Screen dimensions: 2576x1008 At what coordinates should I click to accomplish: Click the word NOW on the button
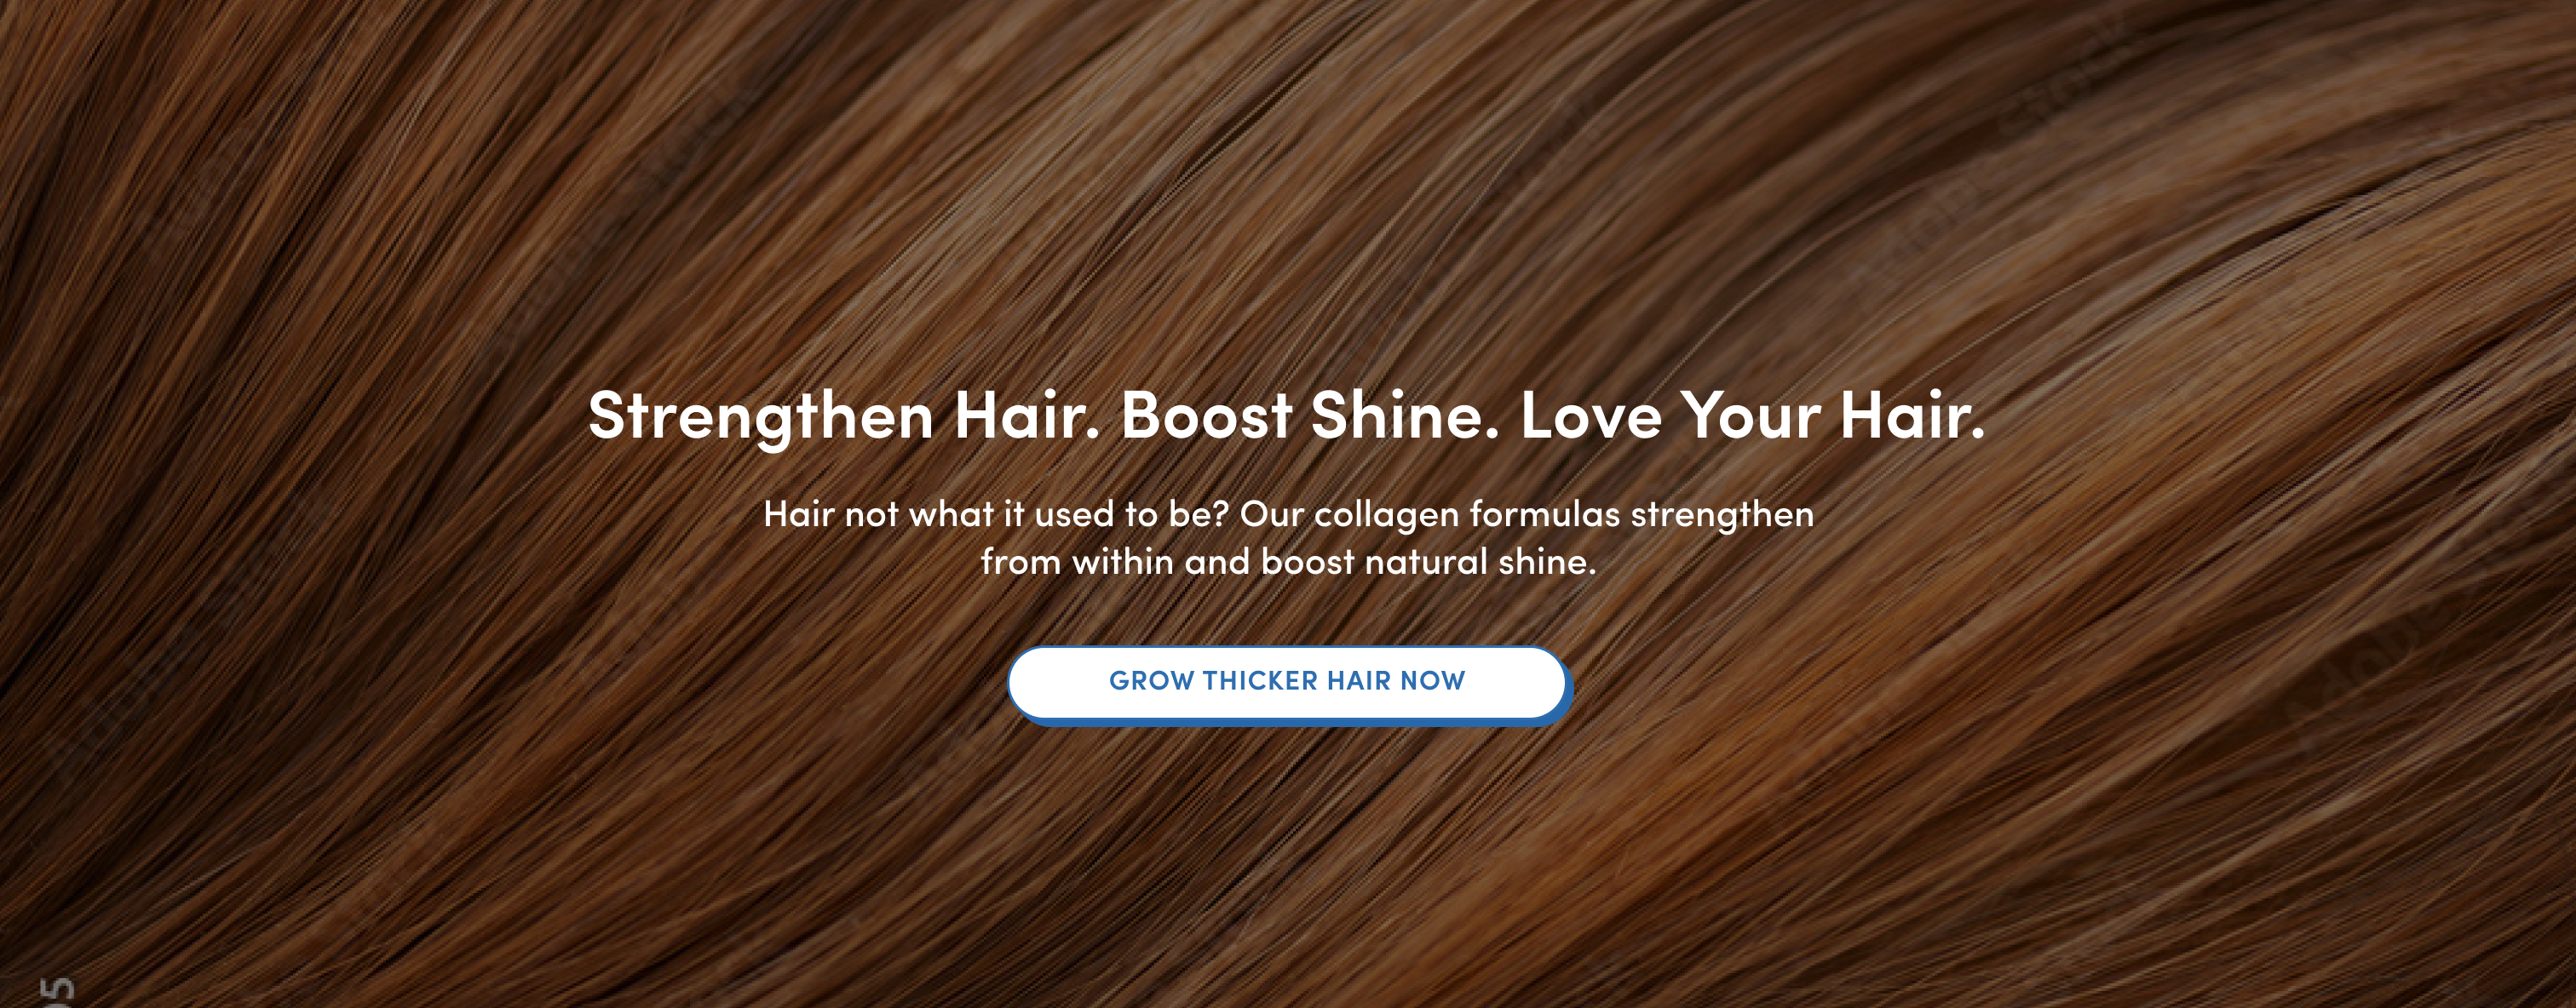(x=1432, y=681)
